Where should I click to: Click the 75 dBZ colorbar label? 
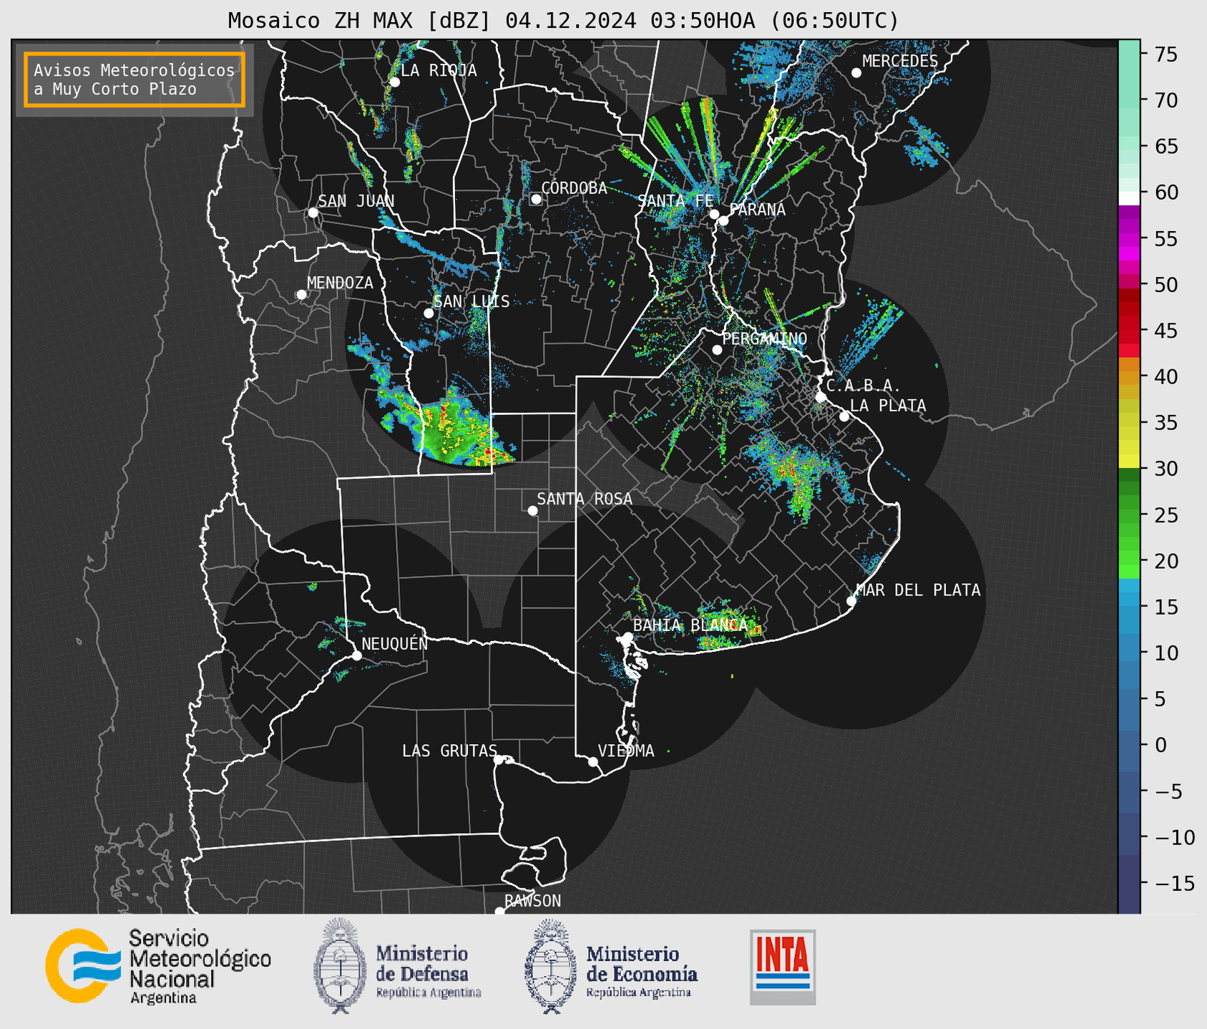(x=1166, y=54)
